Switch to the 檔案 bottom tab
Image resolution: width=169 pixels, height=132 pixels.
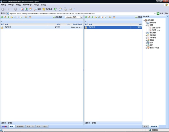[x=12, y=126]
